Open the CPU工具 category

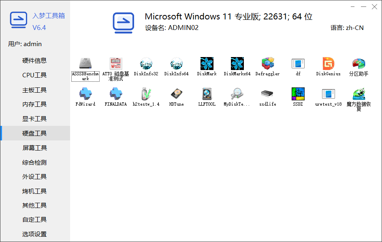click(x=34, y=75)
